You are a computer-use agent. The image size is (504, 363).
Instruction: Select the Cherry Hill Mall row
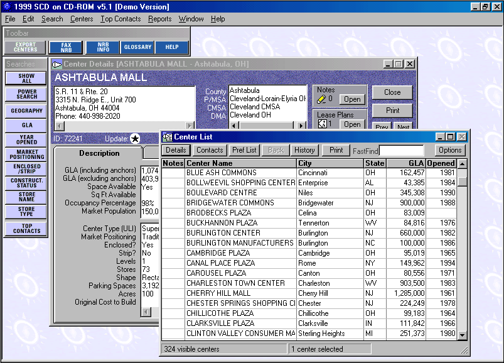coord(218,293)
